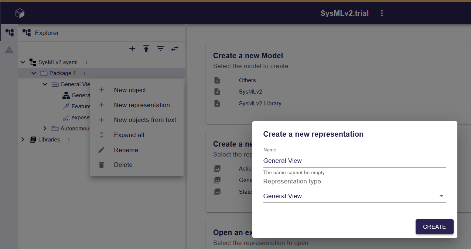The image size is (471, 249).
Task: Open the validation warning sidebar icon
Action: [9, 50]
